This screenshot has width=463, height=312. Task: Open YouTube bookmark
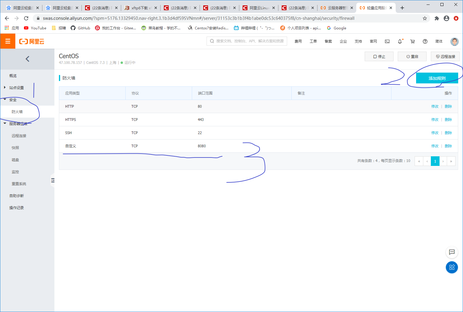(35, 28)
